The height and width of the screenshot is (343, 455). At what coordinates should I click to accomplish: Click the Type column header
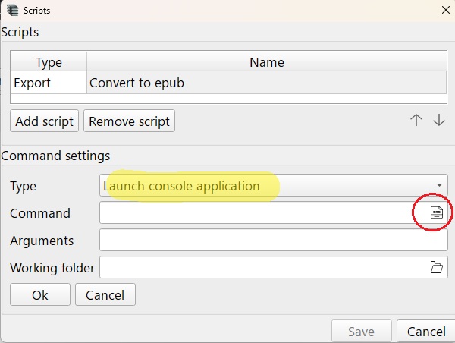click(49, 62)
